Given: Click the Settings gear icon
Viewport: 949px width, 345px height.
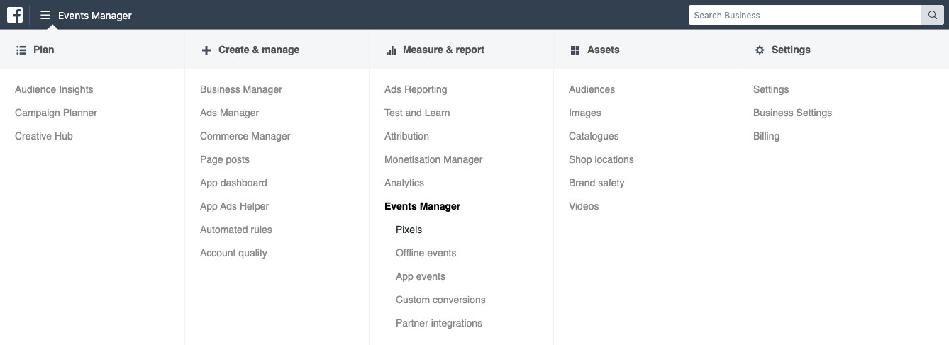Looking at the screenshot, I should [x=760, y=50].
